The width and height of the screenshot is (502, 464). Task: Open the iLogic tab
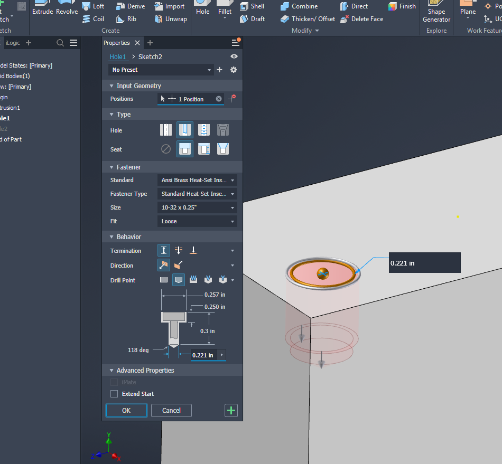[13, 43]
